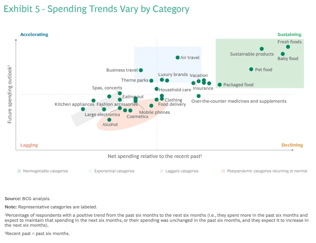The height and width of the screenshot is (243, 316).
Task: Select the Declining quadrant label
Action: point(292,145)
